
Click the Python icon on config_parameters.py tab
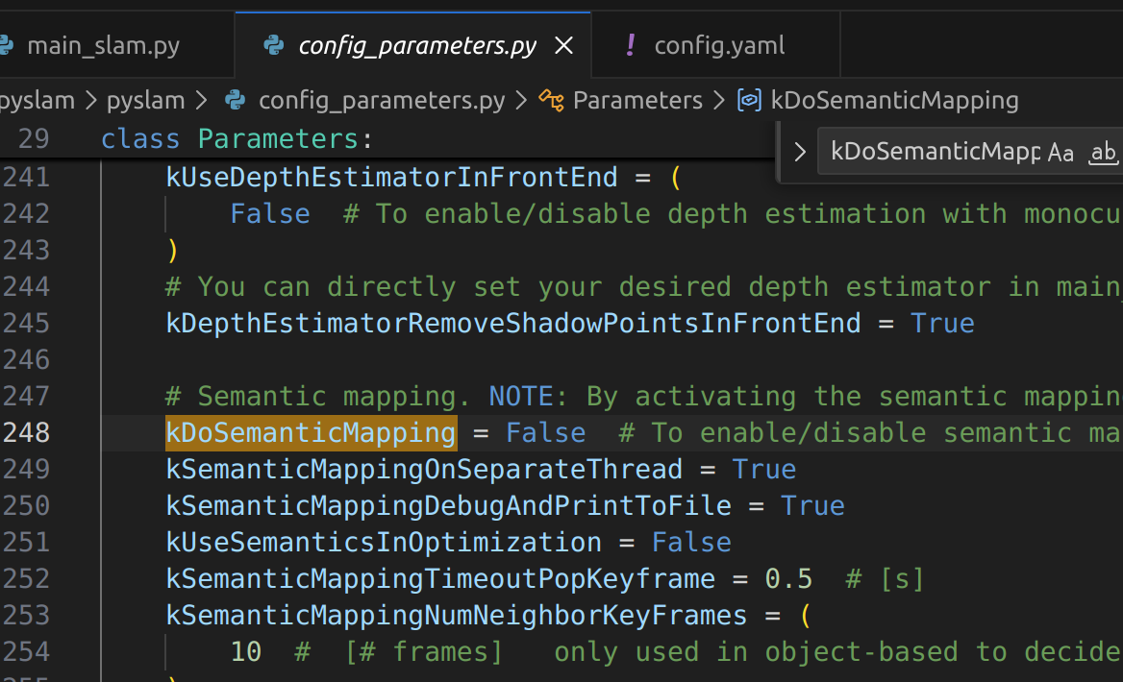[274, 46]
